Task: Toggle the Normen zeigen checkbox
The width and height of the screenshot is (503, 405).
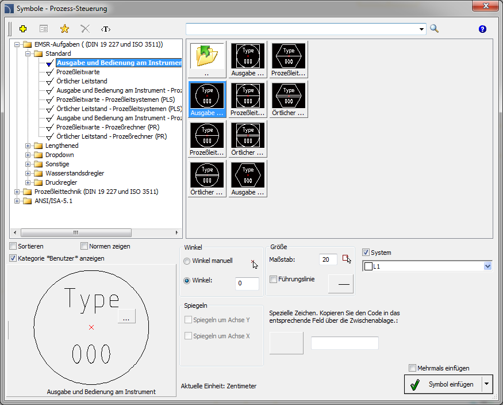Action: 85,246
